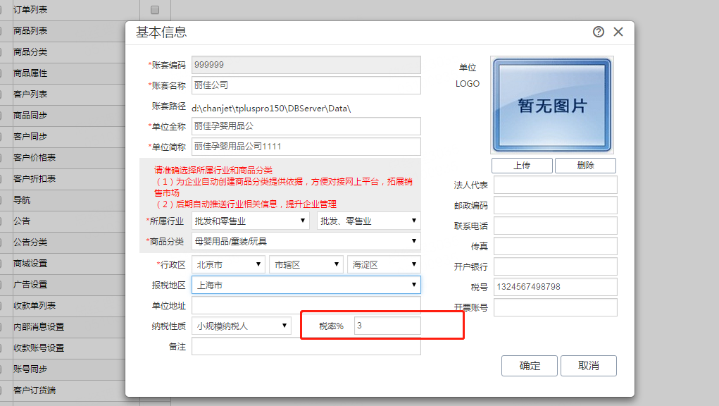Click the 删除 logo button
The height and width of the screenshot is (406, 719).
tap(585, 165)
